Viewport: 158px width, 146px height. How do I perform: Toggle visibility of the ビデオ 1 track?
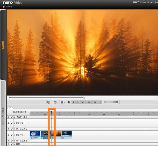9,135
